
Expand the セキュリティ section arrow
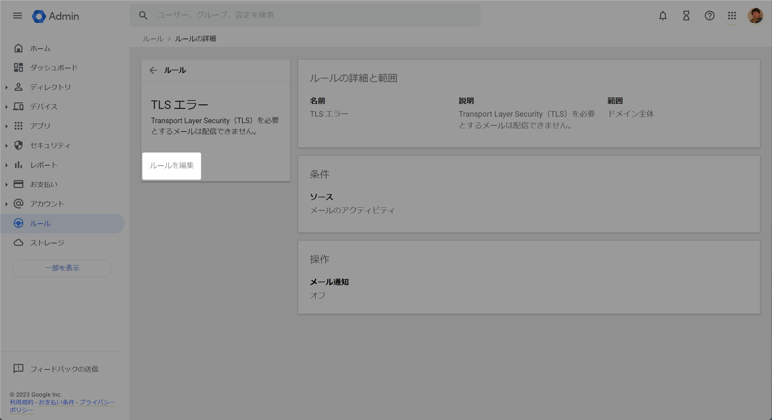(x=6, y=146)
